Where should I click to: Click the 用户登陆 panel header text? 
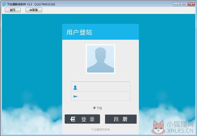[x=79, y=32]
